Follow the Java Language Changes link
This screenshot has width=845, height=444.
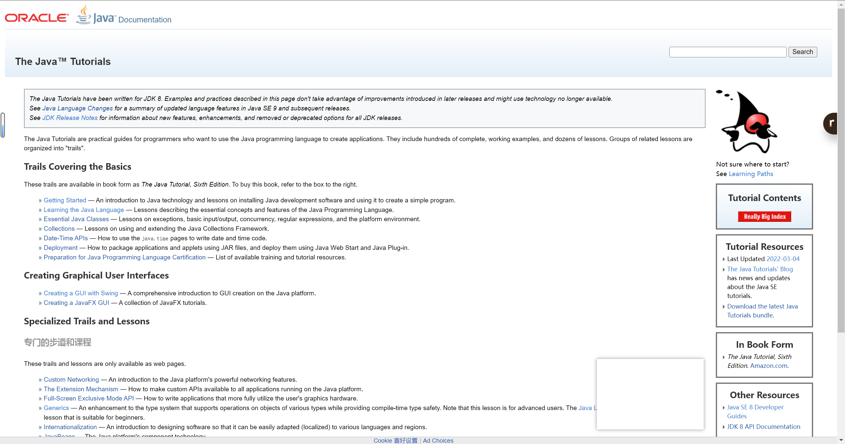77,108
